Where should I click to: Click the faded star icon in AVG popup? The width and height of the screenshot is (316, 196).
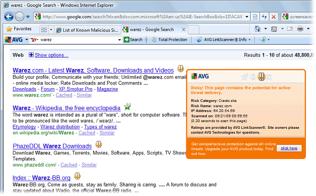[x=245, y=77]
